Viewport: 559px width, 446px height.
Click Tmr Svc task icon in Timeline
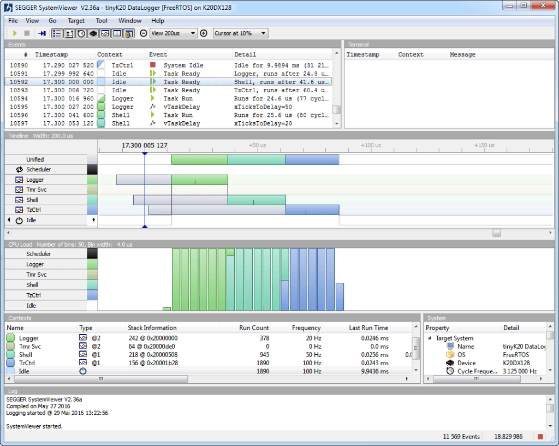[19, 189]
